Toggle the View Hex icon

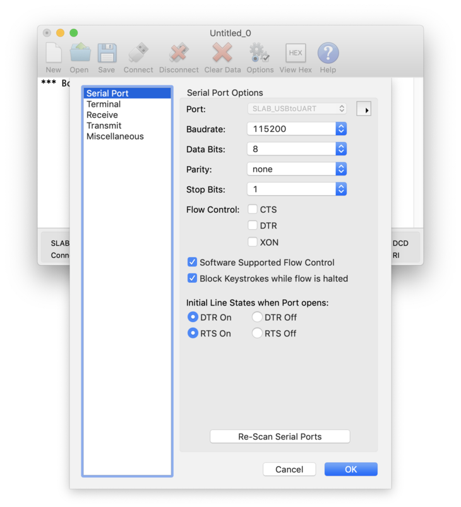pos(296,54)
